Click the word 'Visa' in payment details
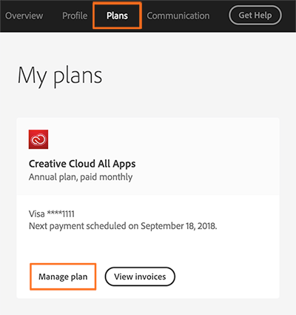This screenshot has width=296, height=315. pyautogui.click(x=37, y=214)
